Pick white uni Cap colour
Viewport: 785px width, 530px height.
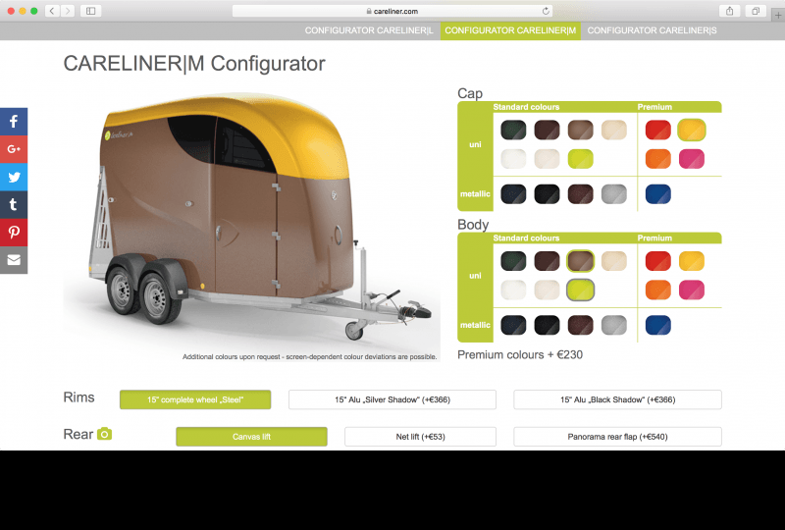coord(513,159)
